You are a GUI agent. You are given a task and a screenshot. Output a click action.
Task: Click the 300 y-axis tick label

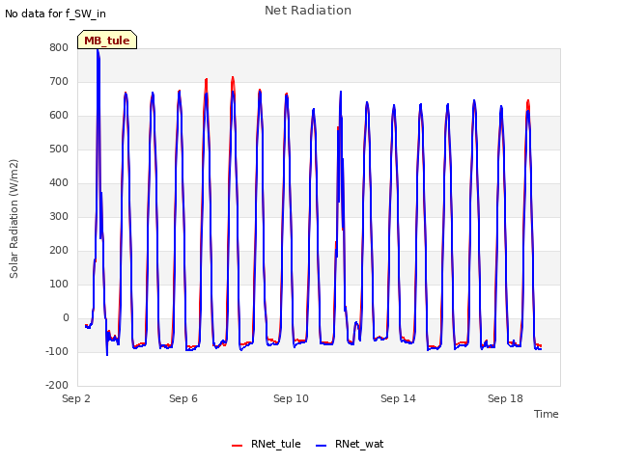(59, 216)
